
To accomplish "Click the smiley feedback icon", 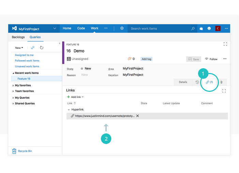I will tap(209, 28).
